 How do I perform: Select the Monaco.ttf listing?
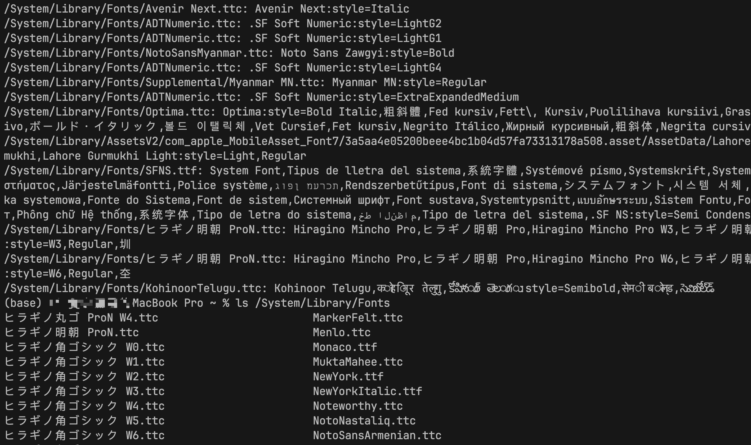(345, 347)
